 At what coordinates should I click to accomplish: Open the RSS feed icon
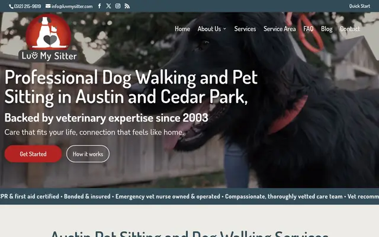click(x=127, y=6)
